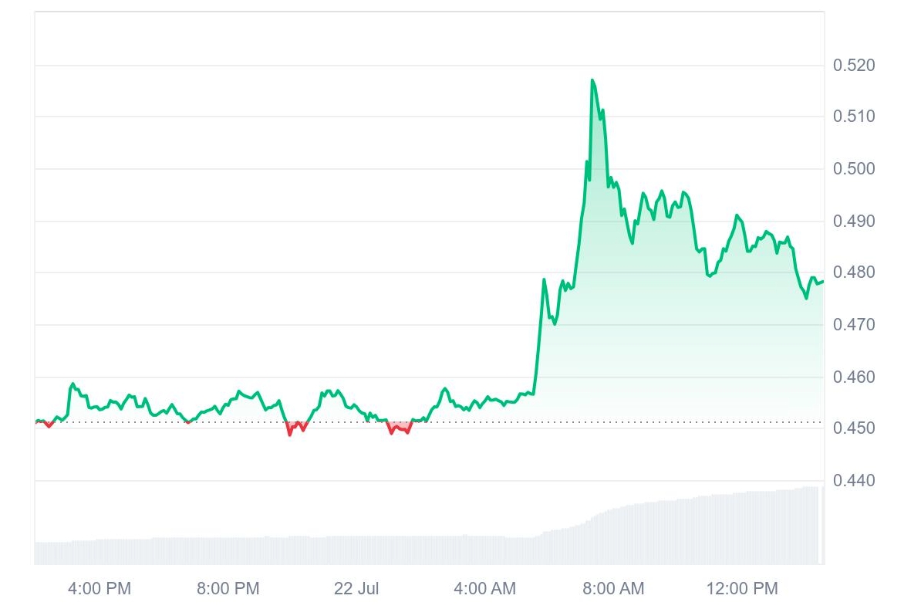Select the 0.450 y-axis label
Screen dimensions: 921x609
tap(854, 428)
